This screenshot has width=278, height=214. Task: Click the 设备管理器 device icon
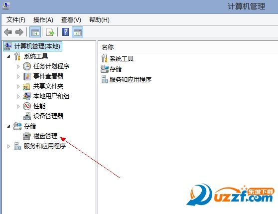pos(27,116)
